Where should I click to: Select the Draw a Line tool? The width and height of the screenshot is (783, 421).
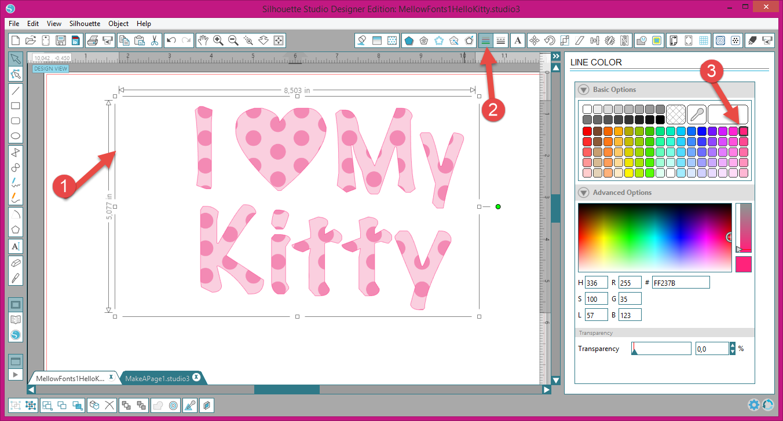pyautogui.click(x=16, y=91)
